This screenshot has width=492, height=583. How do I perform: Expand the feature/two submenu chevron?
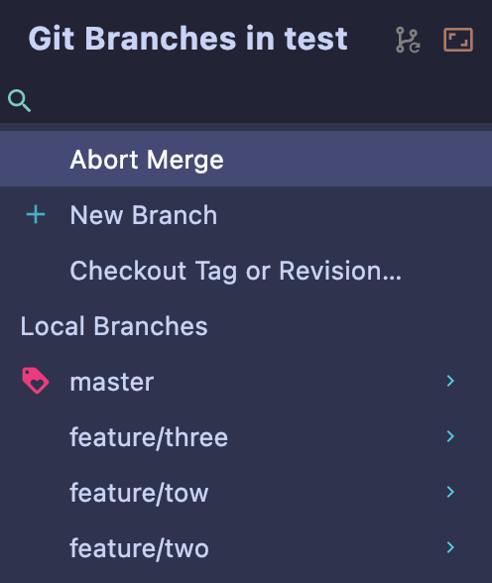click(450, 547)
